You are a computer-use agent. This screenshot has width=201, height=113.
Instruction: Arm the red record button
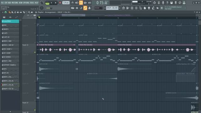(60, 3)
